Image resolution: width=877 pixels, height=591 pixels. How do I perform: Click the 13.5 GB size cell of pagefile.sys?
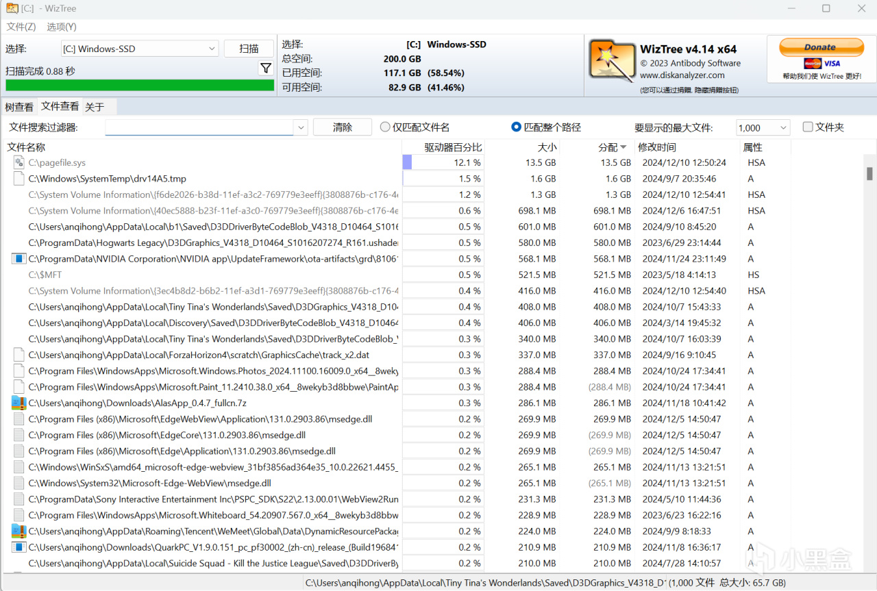click(x=541, y=162)
